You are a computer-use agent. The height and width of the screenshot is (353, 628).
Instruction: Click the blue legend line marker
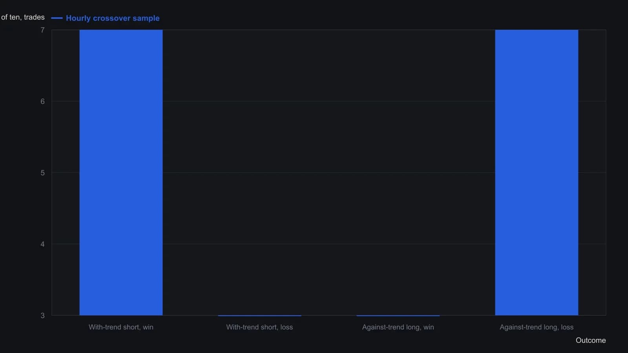pyautogui.click(x=57, y=18)
